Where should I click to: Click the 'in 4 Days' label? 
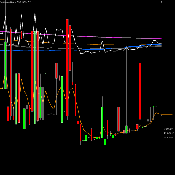(x=168, y=138)
